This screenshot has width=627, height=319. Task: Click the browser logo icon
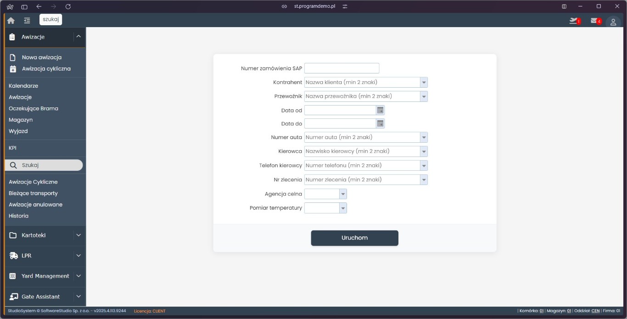(x=10, y=6)
